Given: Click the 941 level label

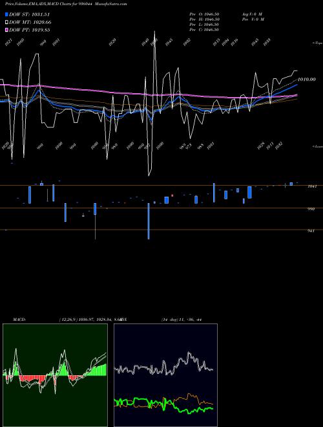Looking at the screenshot, I should [311, 231].
